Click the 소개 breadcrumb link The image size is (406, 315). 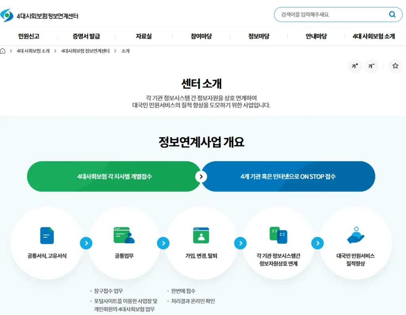pos(125,51)
